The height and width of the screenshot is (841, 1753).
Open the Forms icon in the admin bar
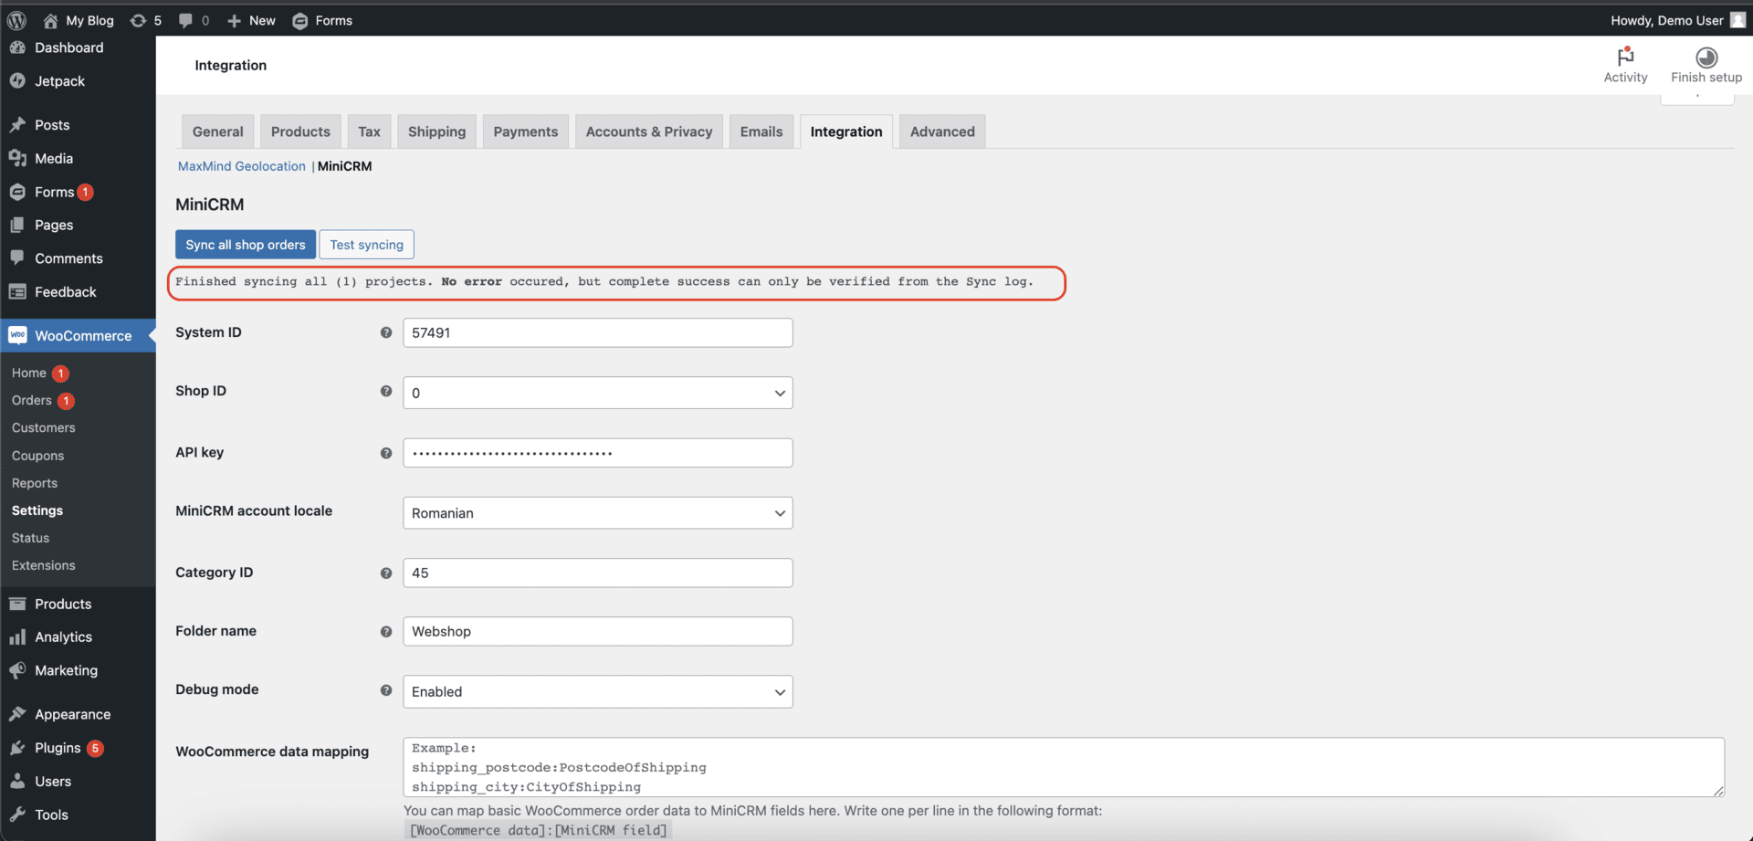pos(299,20)
